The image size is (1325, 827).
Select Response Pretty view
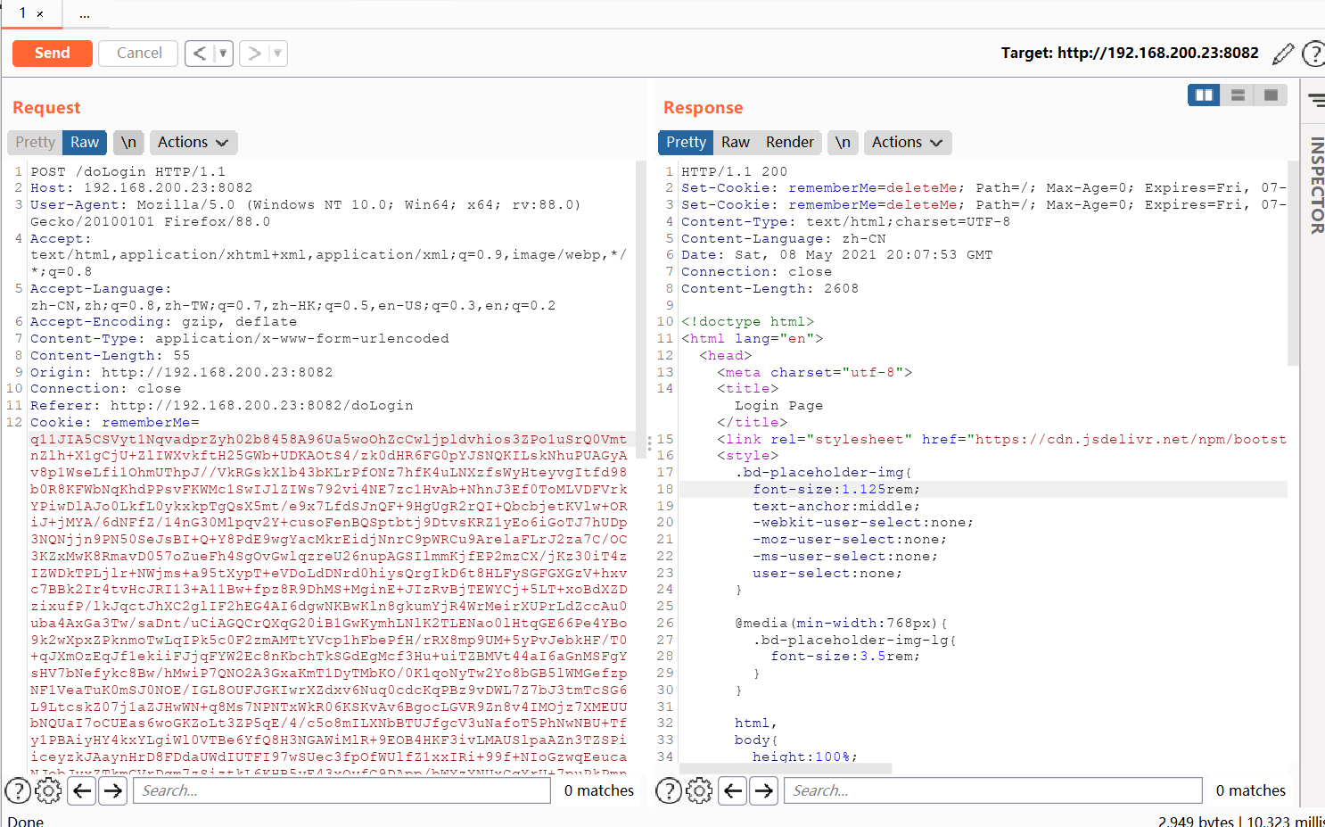tap(686, 143)
